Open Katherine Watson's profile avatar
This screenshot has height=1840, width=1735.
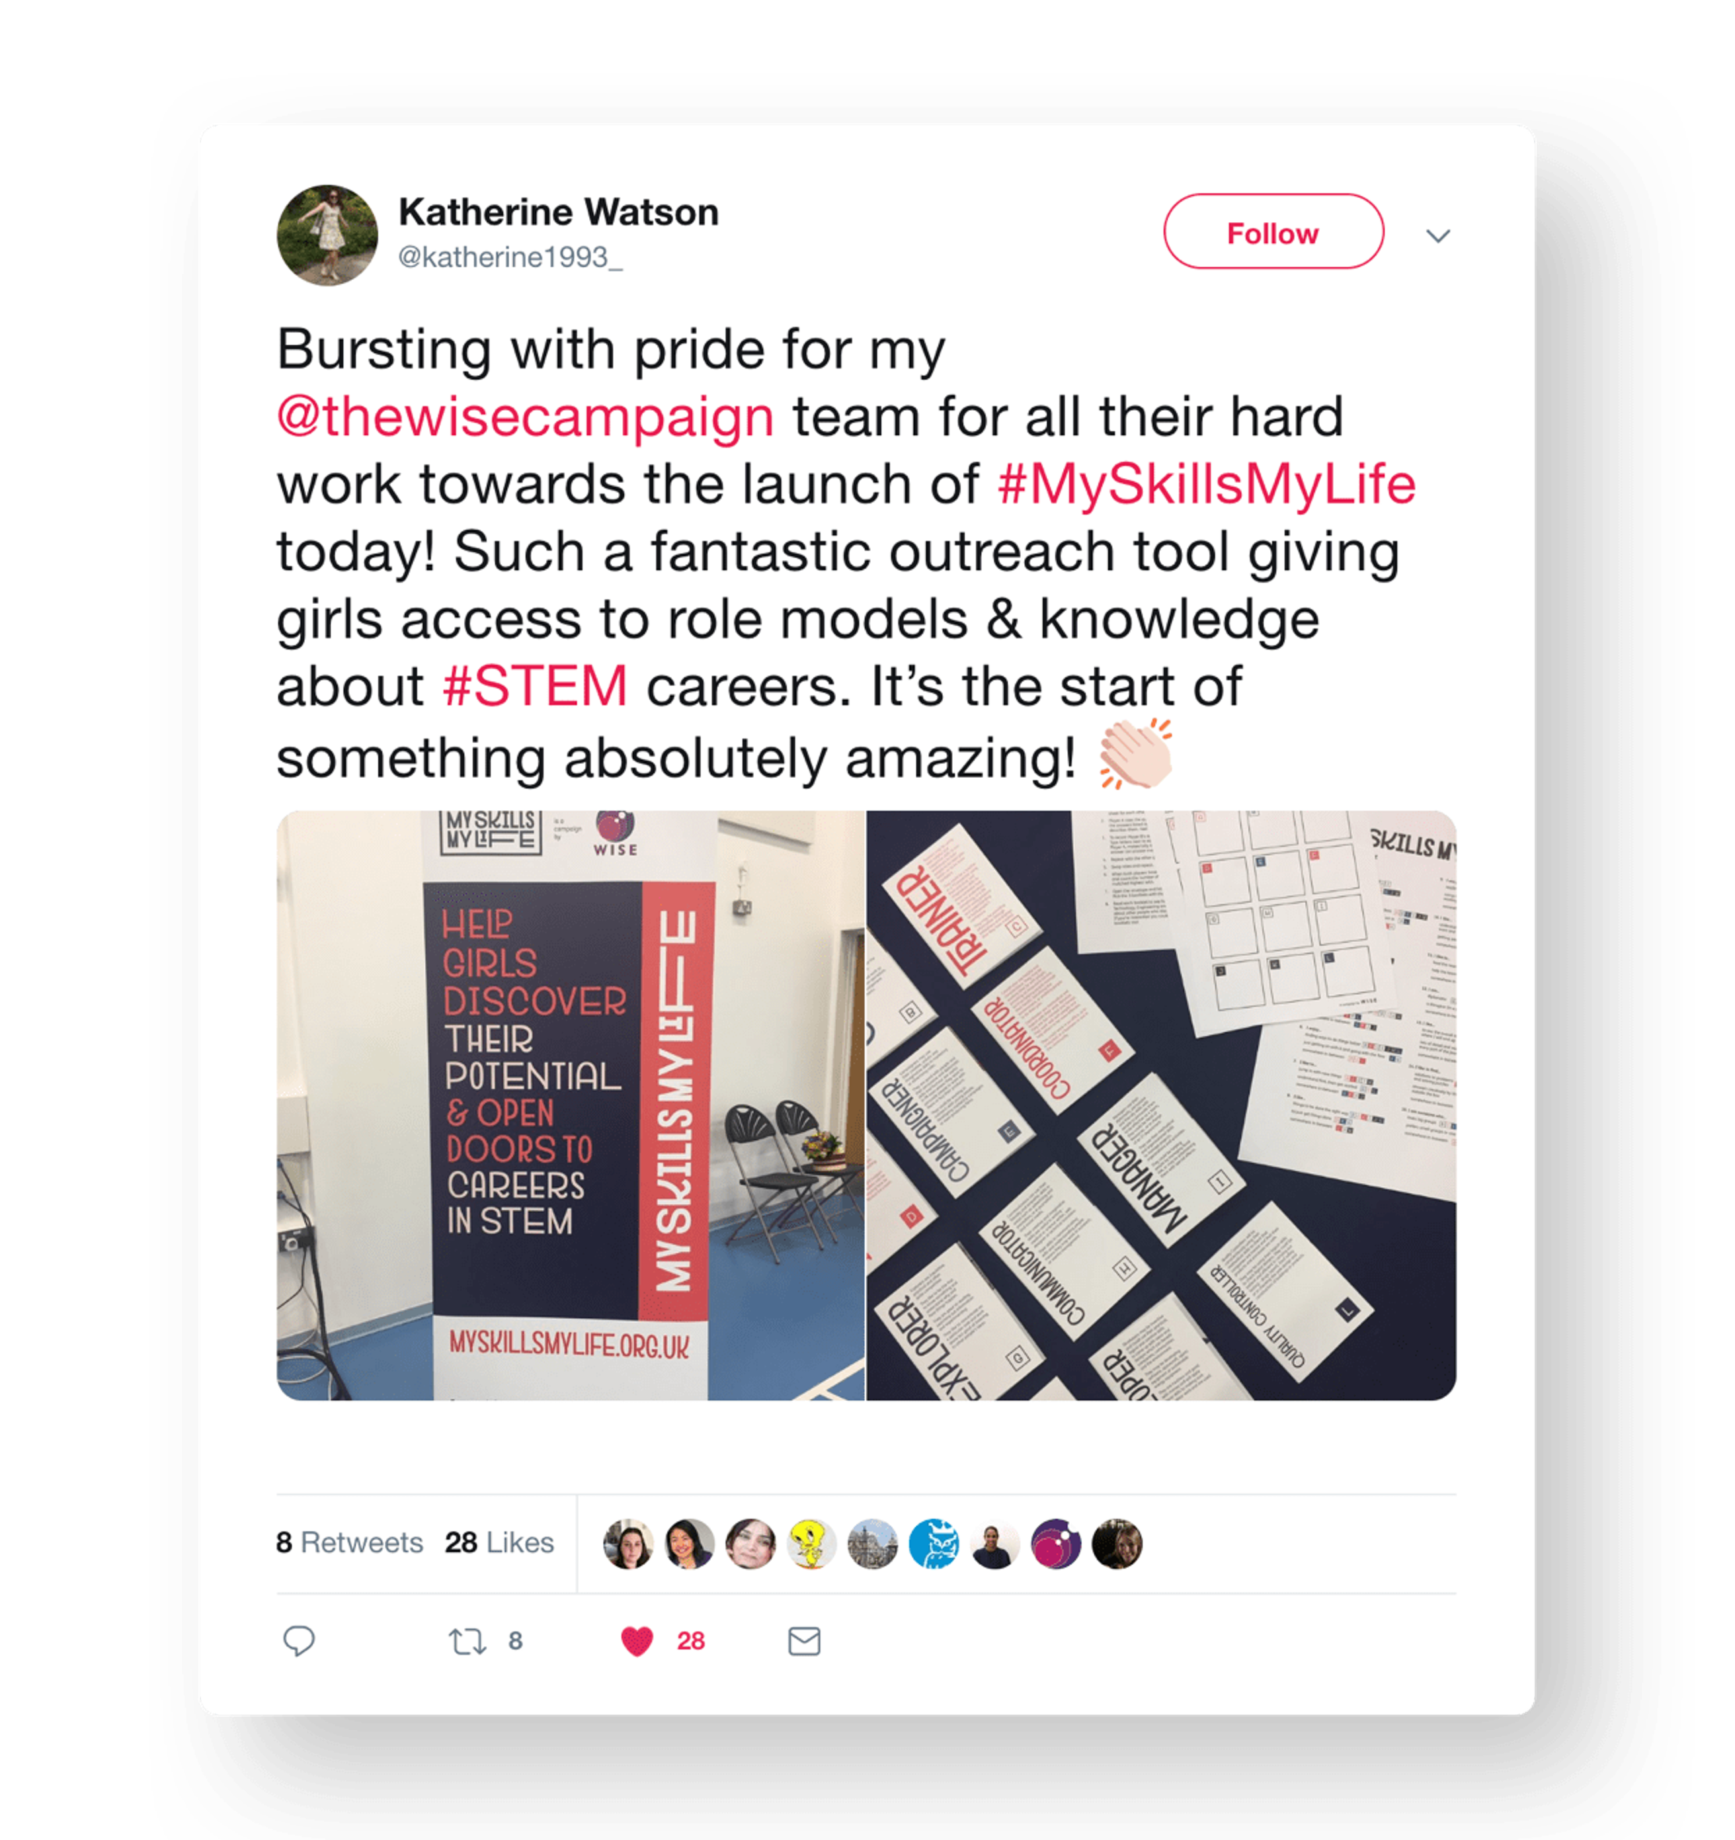[327, 235]
